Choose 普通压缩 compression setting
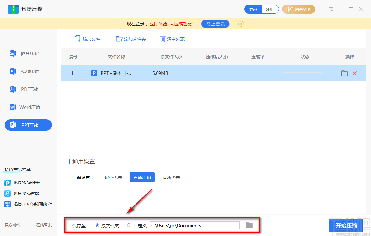The height and width of the screenshot is (236, 371). (142, 177)
